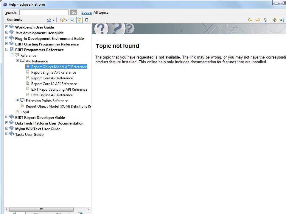Click Plug-in Development Environment Guide book icon

pos(12,38)
